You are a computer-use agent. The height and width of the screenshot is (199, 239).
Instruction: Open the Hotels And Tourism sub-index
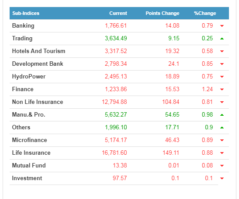click(x=38, y=51)
